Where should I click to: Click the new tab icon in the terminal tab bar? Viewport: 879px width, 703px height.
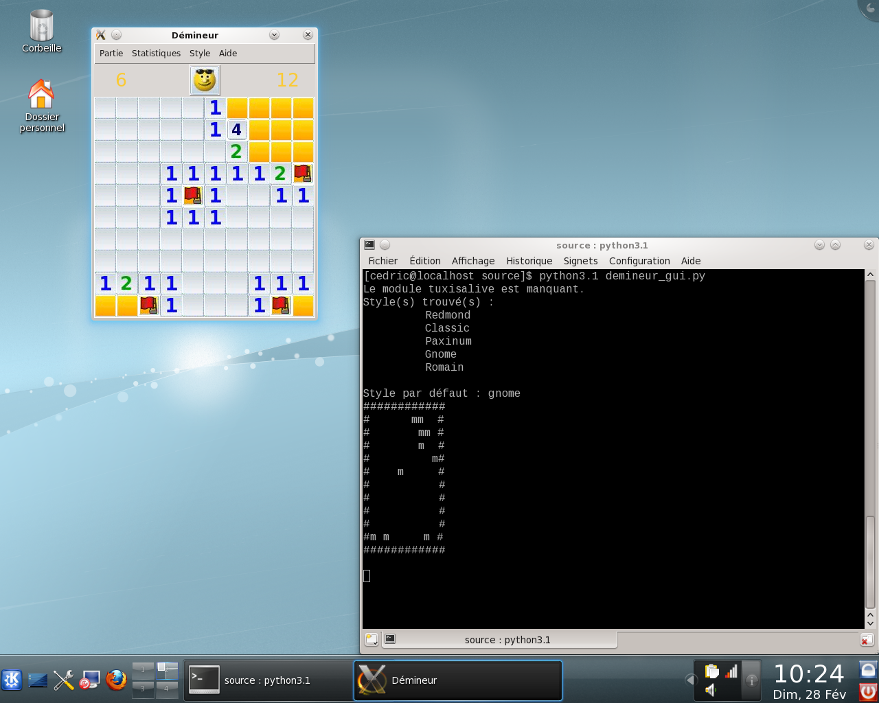pyautogui.click(x=372, y=640)
